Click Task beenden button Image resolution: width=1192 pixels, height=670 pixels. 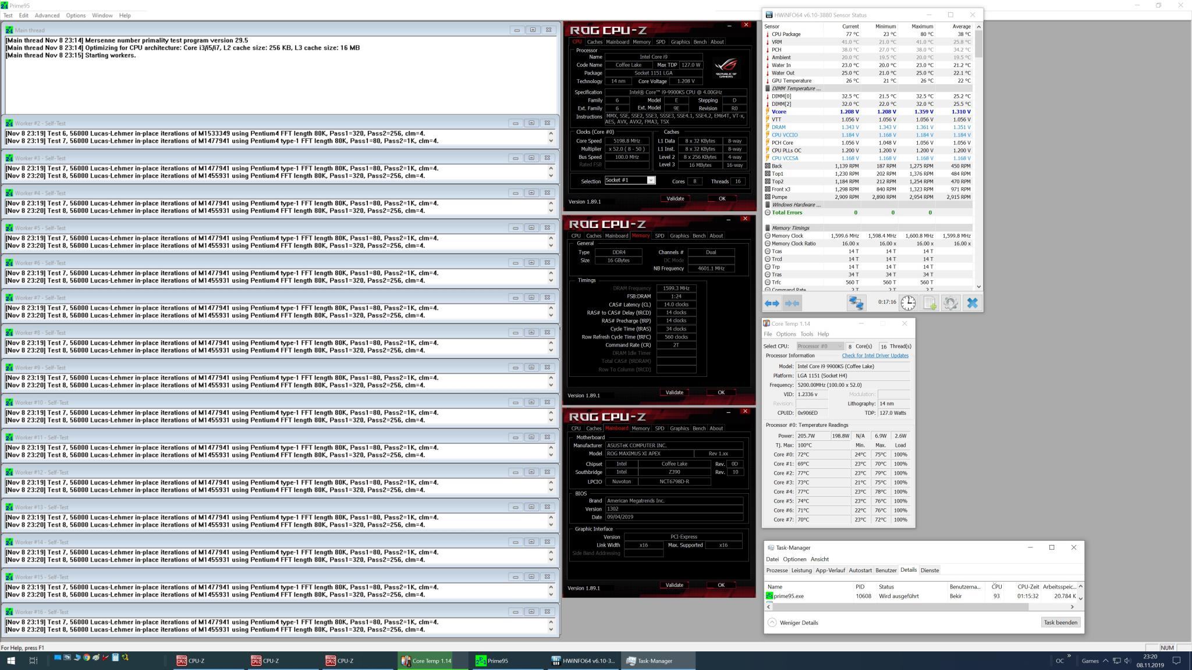tap(1060, 622)
